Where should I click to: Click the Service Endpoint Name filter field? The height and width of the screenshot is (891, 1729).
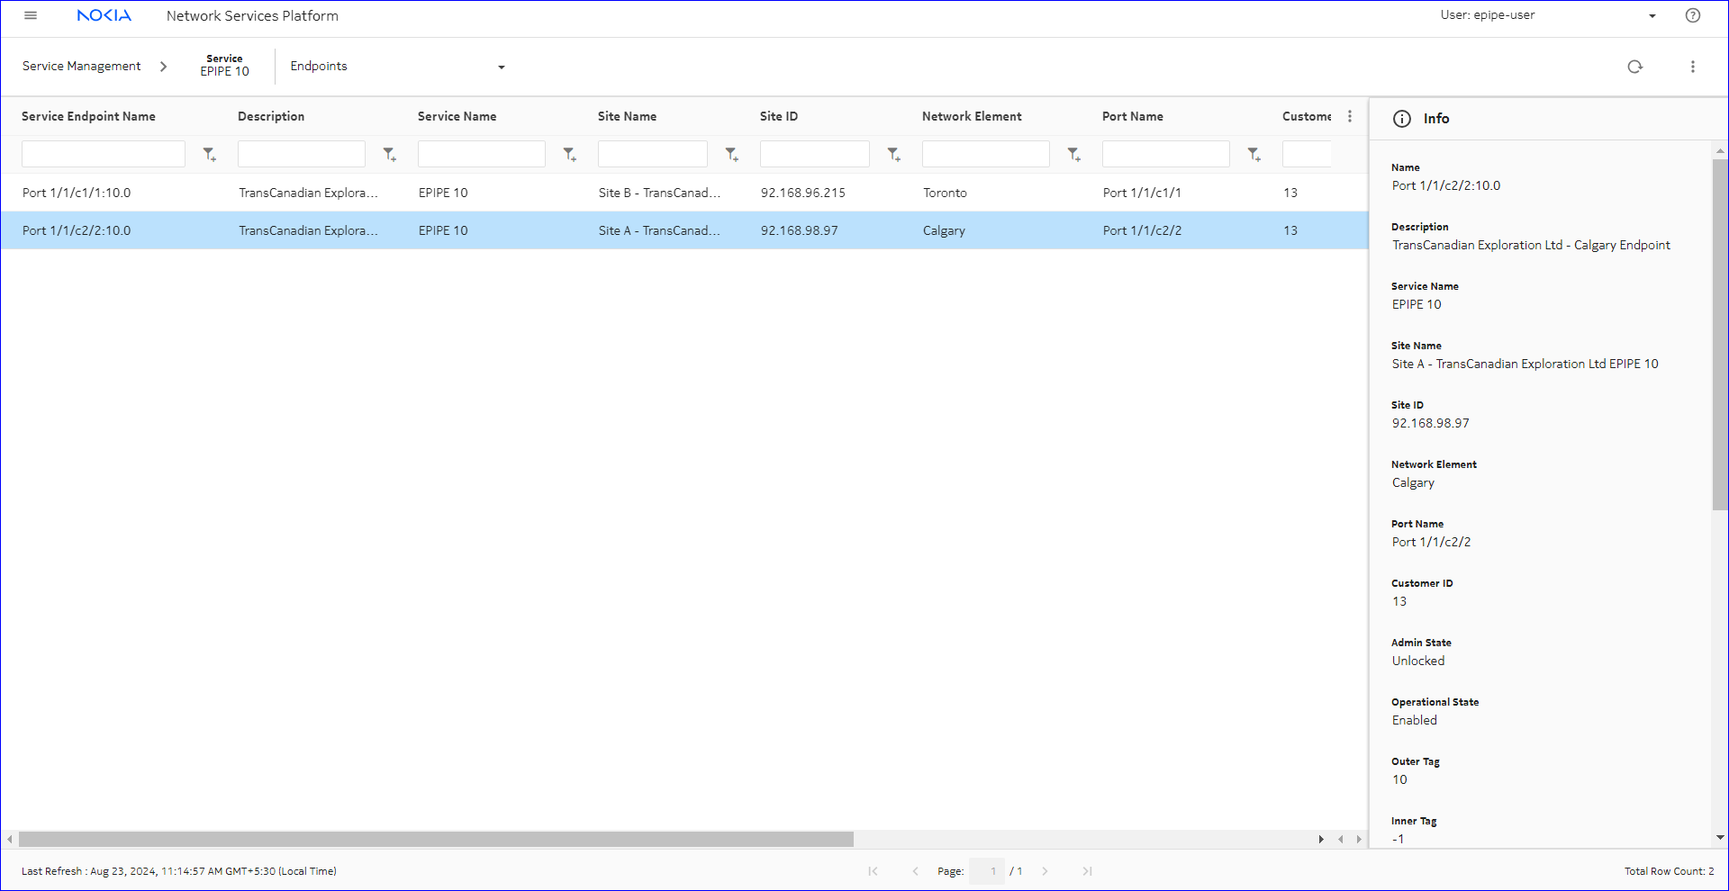(104, 154)
